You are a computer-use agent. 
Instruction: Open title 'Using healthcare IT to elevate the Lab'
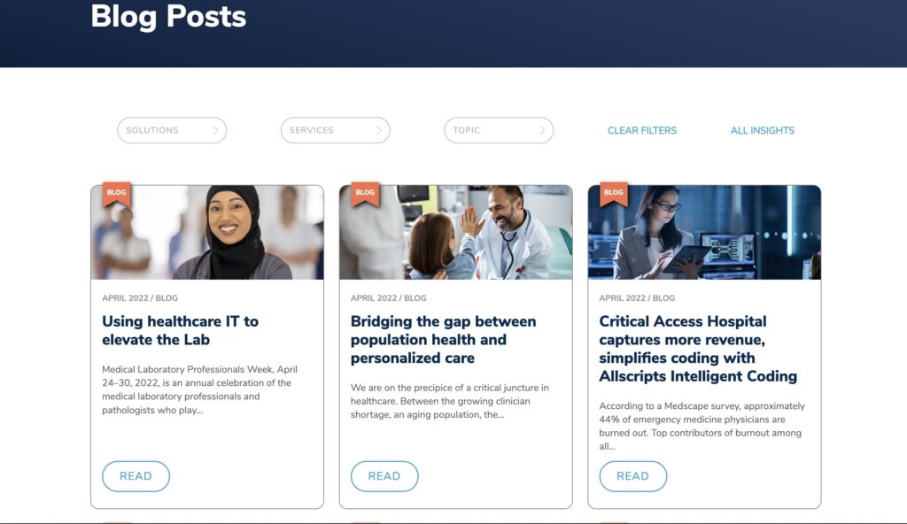click(x=181, y=330)
